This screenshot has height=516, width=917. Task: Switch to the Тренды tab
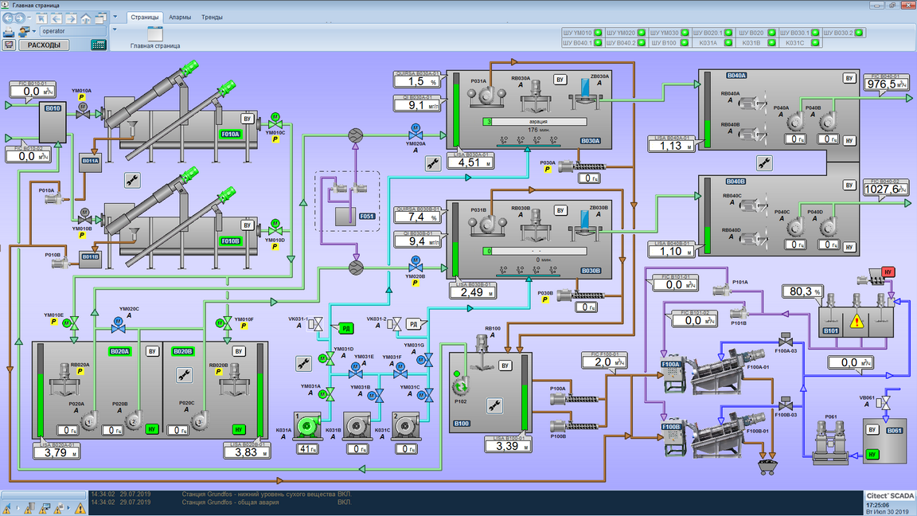[212, 17]
